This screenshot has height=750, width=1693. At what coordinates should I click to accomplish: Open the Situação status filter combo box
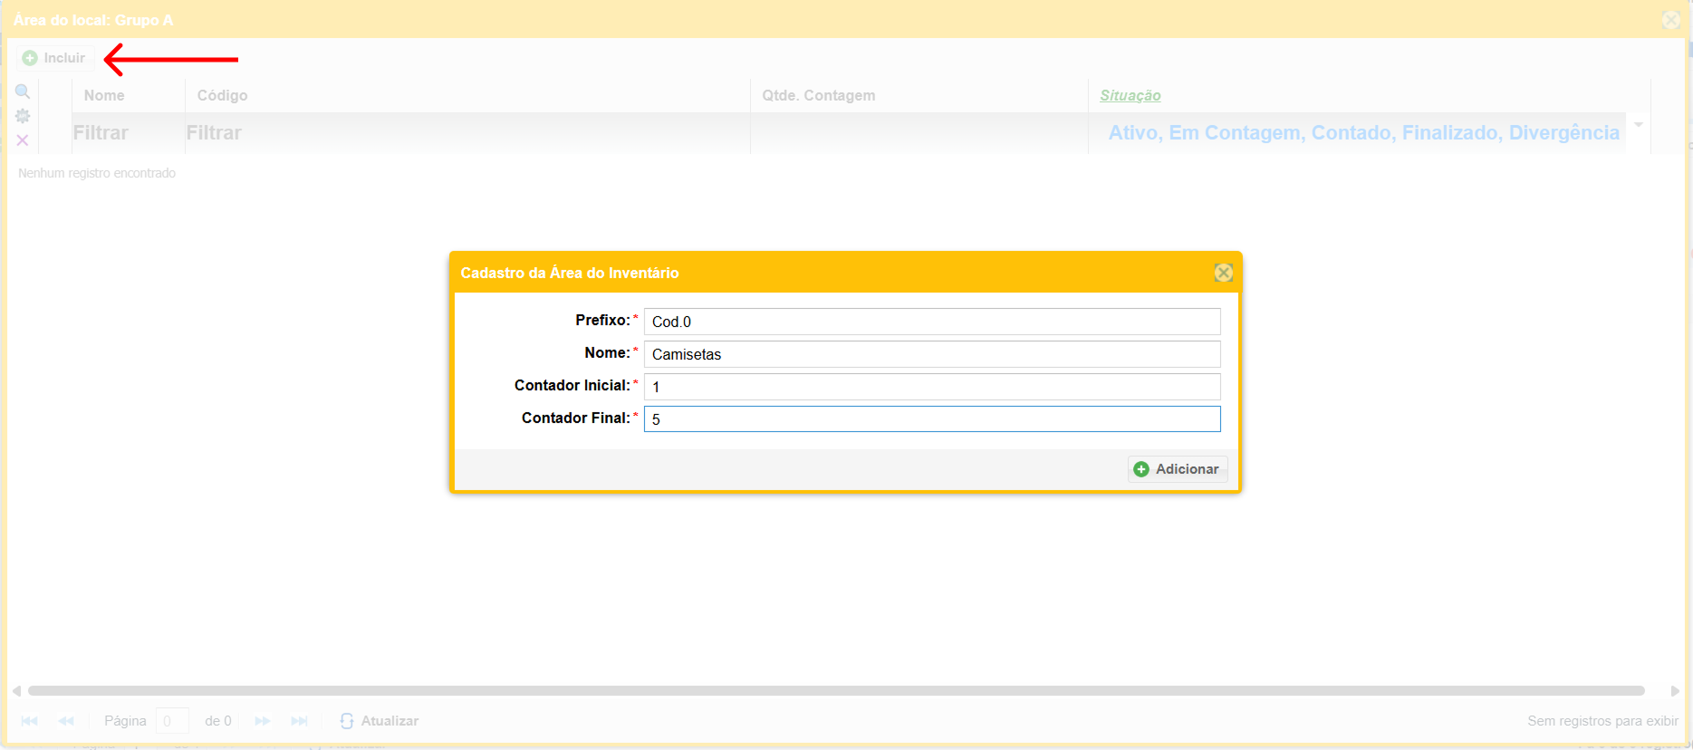coord(1363,133)
